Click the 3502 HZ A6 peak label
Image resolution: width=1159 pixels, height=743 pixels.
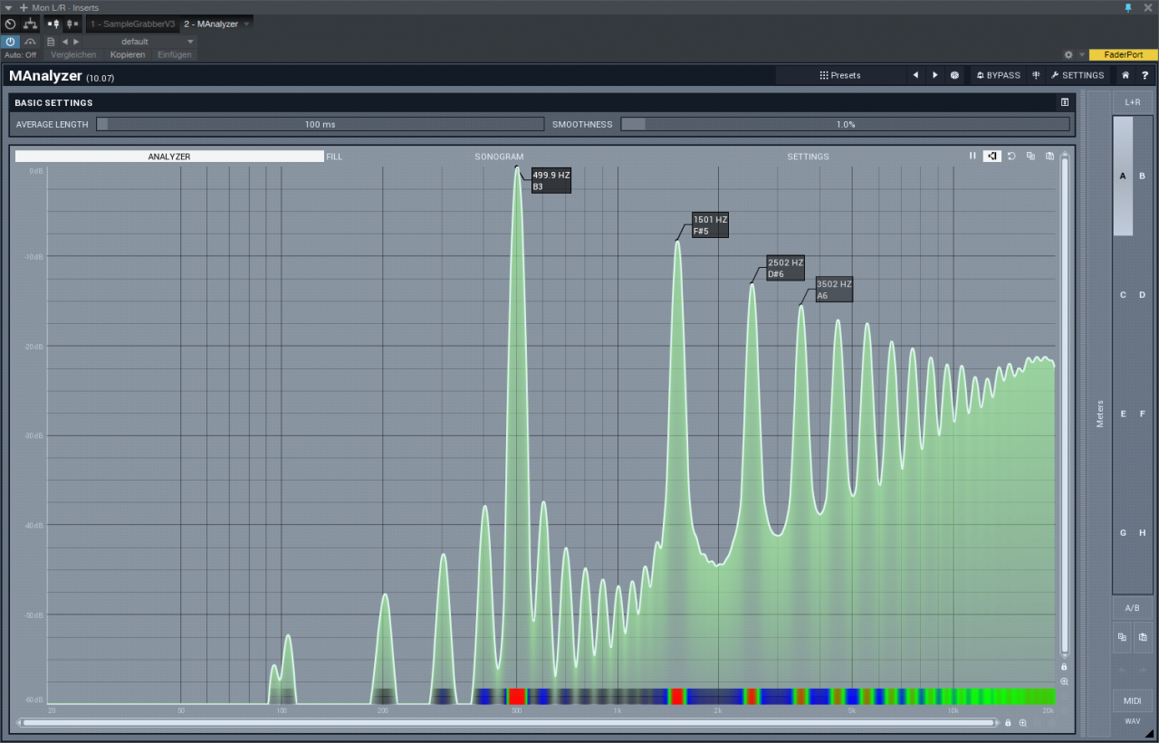(834, 290)
